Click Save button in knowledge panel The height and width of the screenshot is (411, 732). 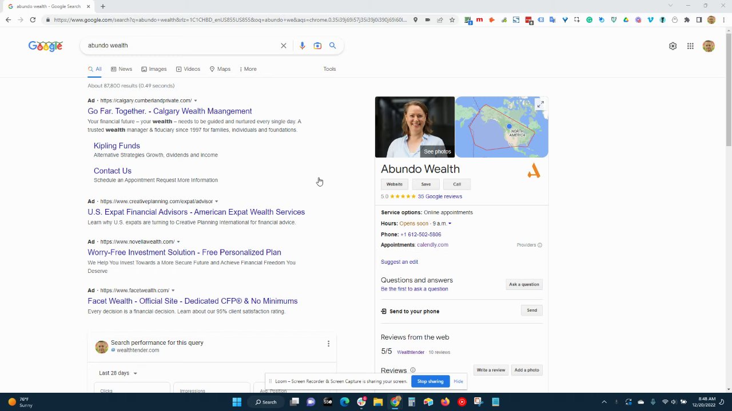pos(426,184)
